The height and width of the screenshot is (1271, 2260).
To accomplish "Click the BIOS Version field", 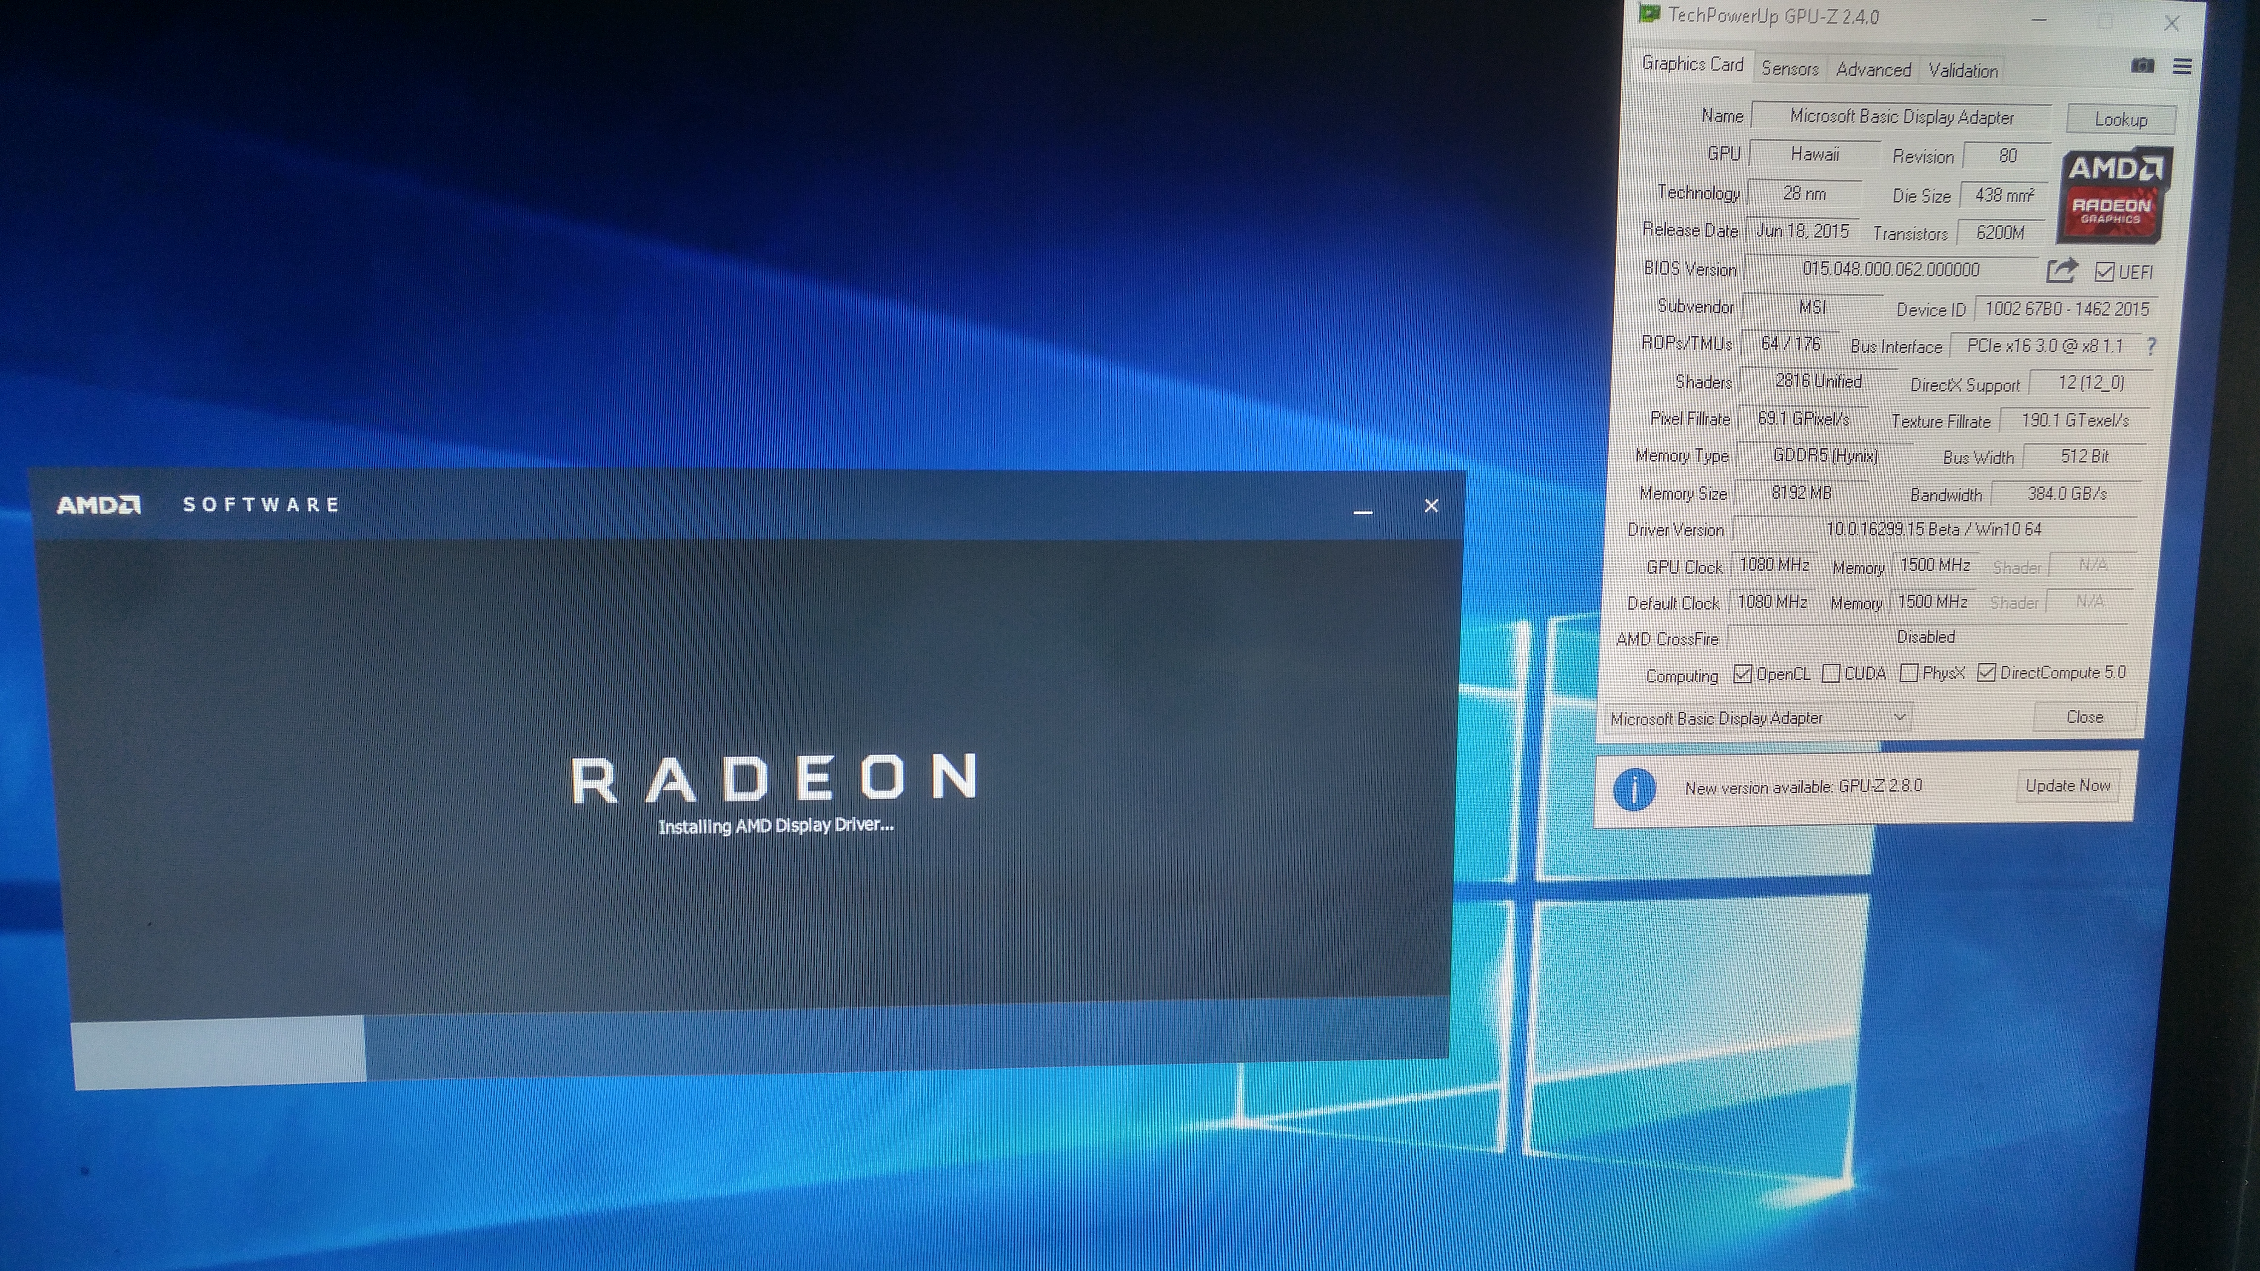I will [x=1891, y=269].
